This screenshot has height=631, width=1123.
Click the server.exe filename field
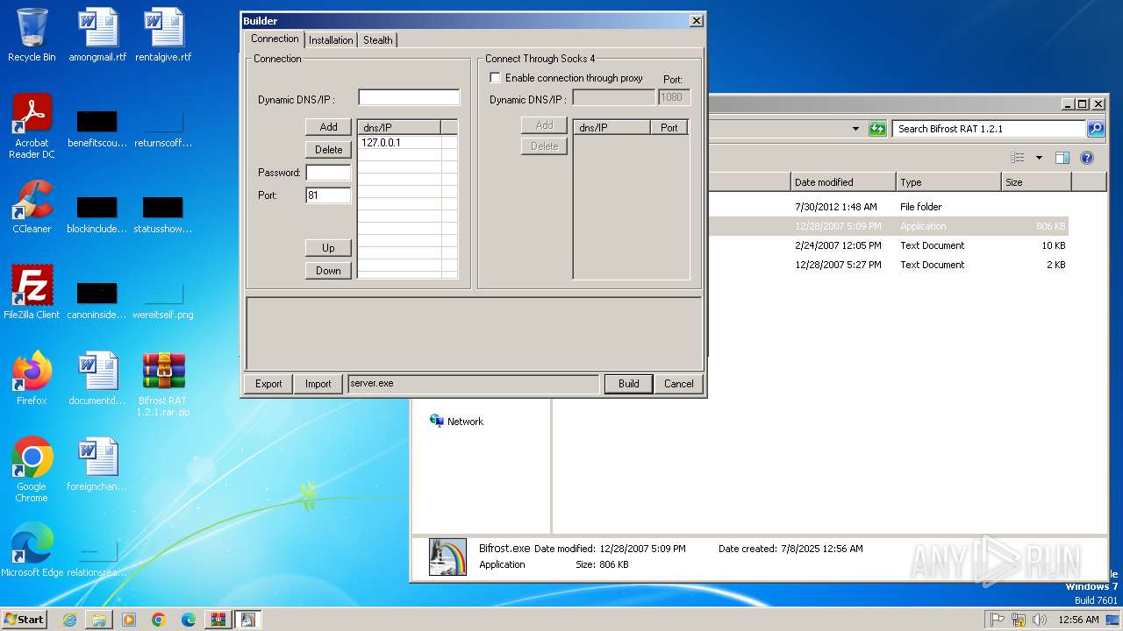point(474,384)
